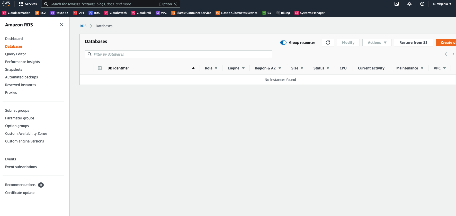Refresh the databases list

pyautogui.click(x=328, y=43)
